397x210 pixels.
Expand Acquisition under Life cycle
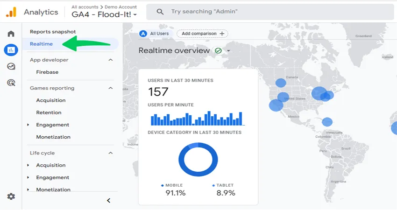(28, 165)
